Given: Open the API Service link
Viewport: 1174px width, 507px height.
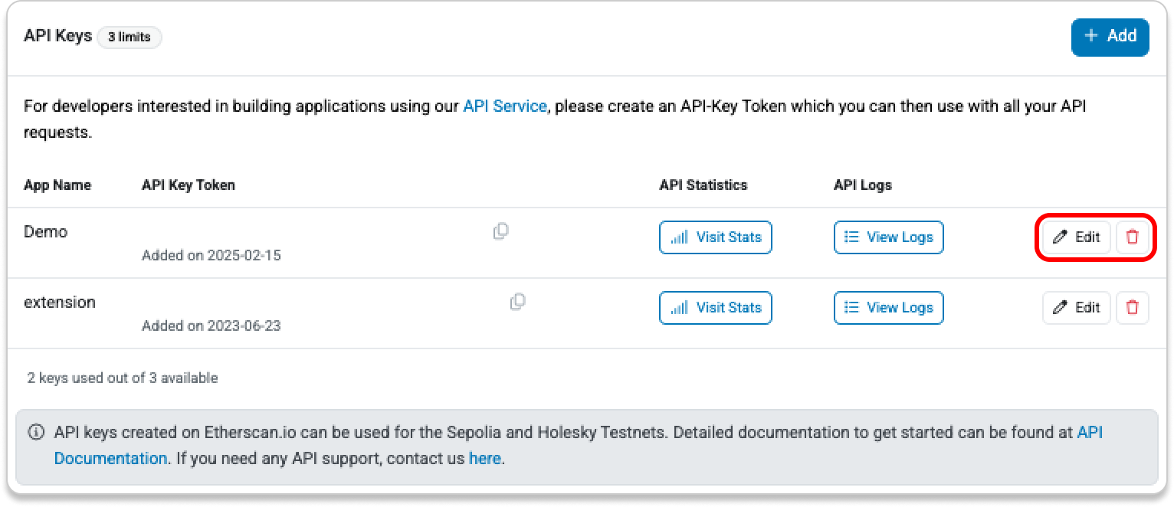Looking at the screenshot, I should (x=504, y=106).
